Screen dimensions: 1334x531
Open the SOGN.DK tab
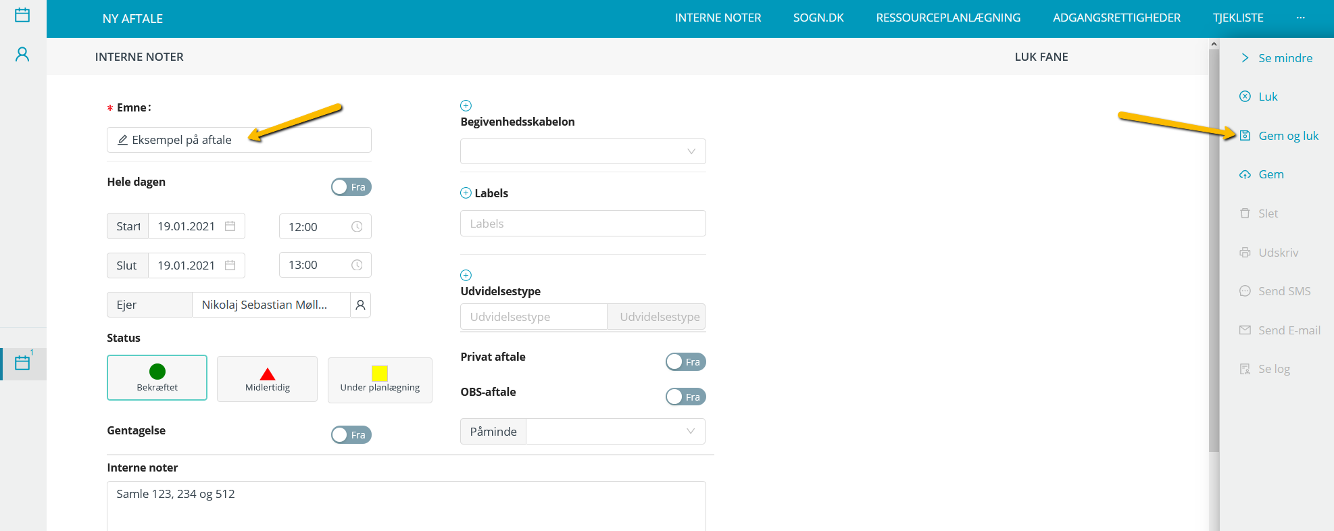pyautogui.click(x=818, y=18)
